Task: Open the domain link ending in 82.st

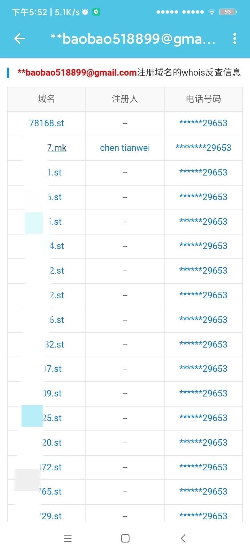Action: tap(55, 344)
